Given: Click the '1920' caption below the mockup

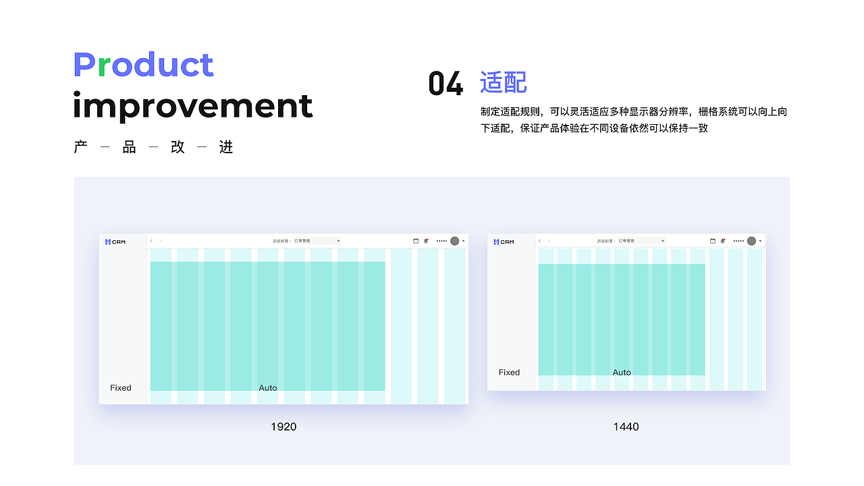Looking at the screenshot, I should tap(283, 427).
